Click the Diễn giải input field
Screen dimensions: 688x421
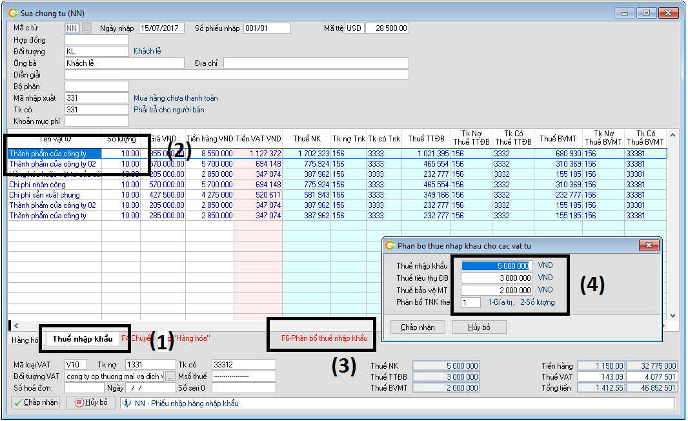237,75
